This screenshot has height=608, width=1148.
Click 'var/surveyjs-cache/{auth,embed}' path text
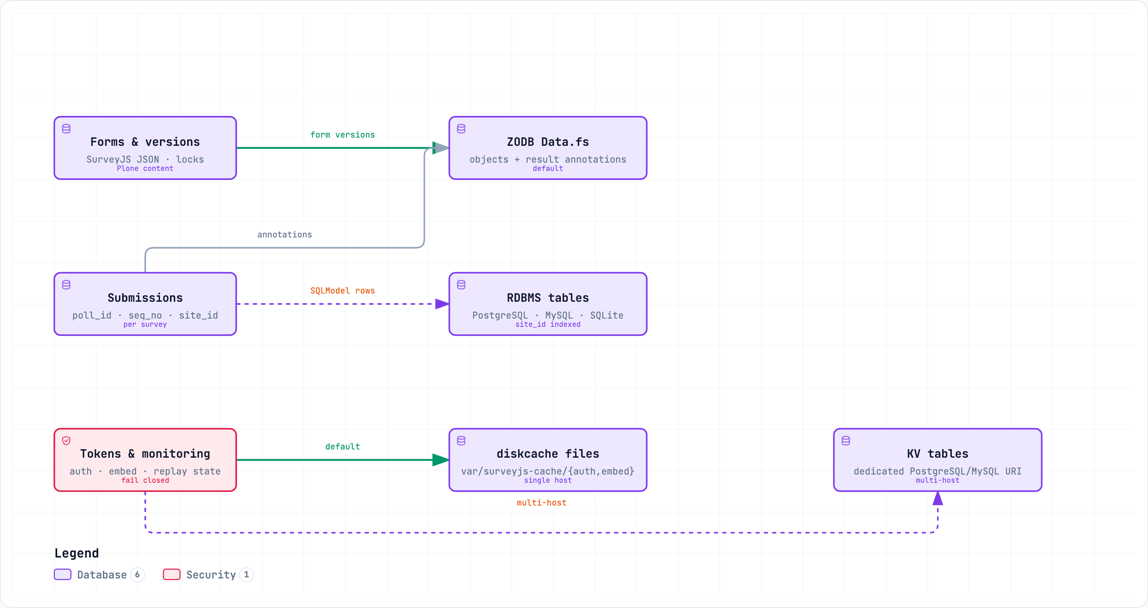coord(548,471)
